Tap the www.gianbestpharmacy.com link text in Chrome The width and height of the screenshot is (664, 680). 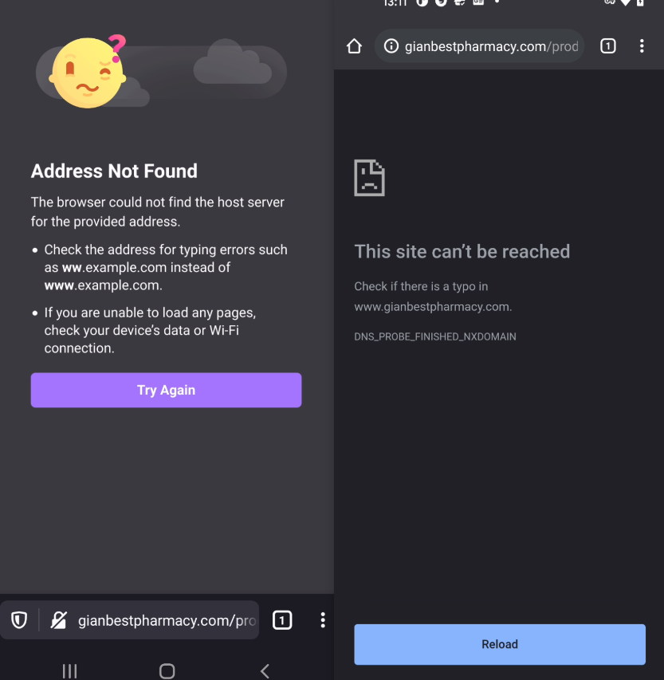pos(433,306)
